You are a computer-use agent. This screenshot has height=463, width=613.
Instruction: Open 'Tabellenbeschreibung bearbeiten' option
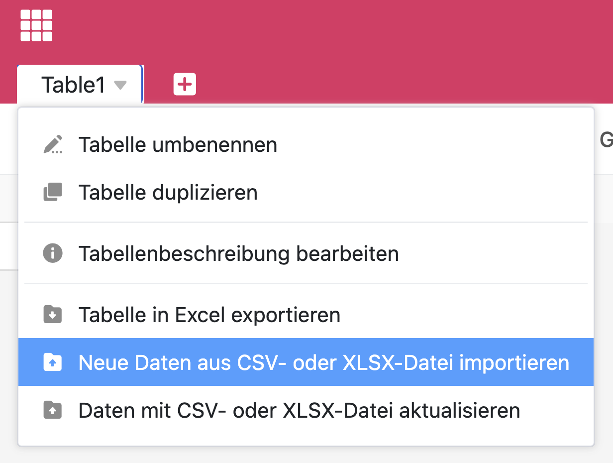click(238, 253)
